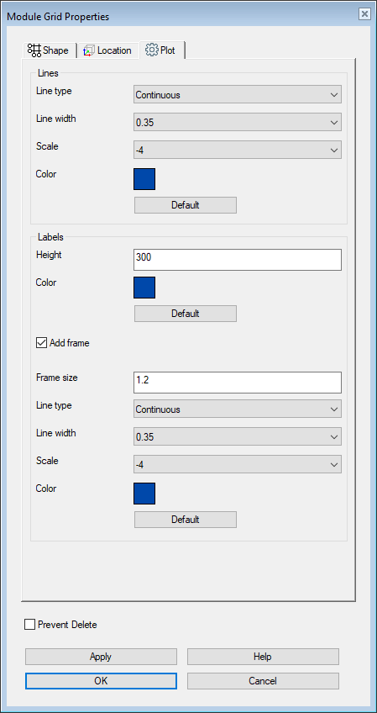Click the Help button

point(263,657)
